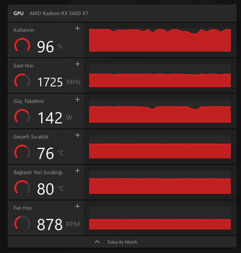Click the Saat Hızı clock speed graph

[160, 76]
